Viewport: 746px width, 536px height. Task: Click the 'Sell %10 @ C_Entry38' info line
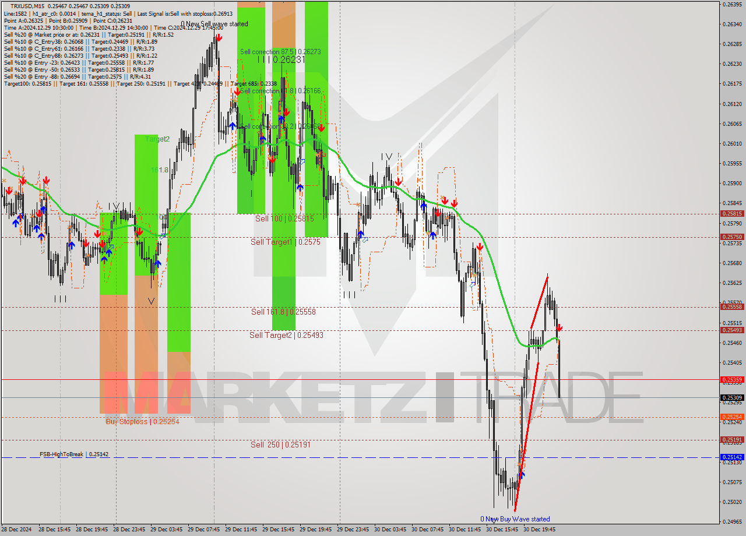(x=80, y=41)
